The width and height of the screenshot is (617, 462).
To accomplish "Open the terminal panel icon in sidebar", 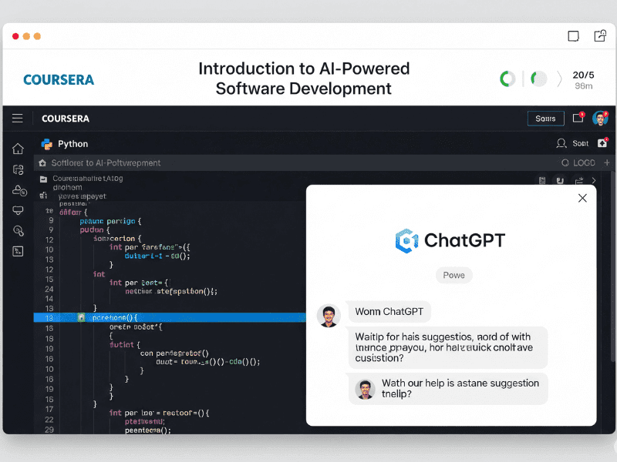I will [18, 252].
